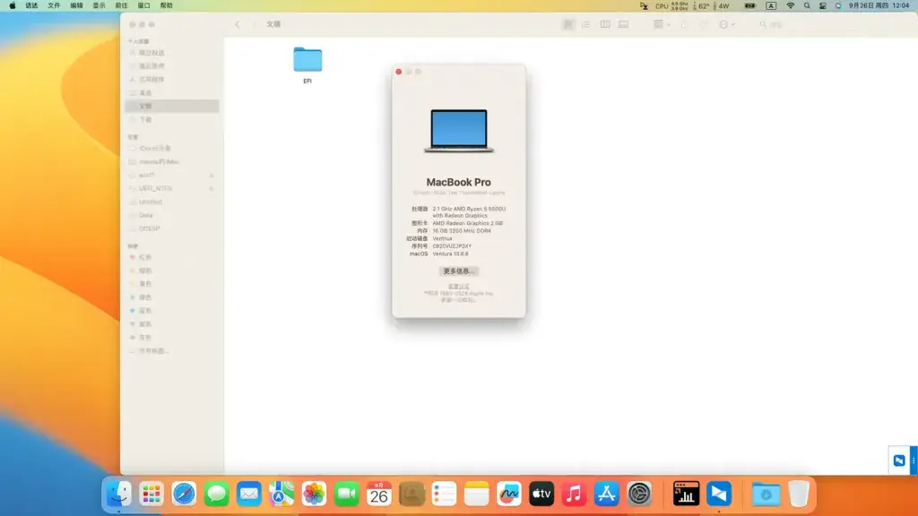Open the 监管认证 link in About window
918x516 pixels.
[458, 287]
